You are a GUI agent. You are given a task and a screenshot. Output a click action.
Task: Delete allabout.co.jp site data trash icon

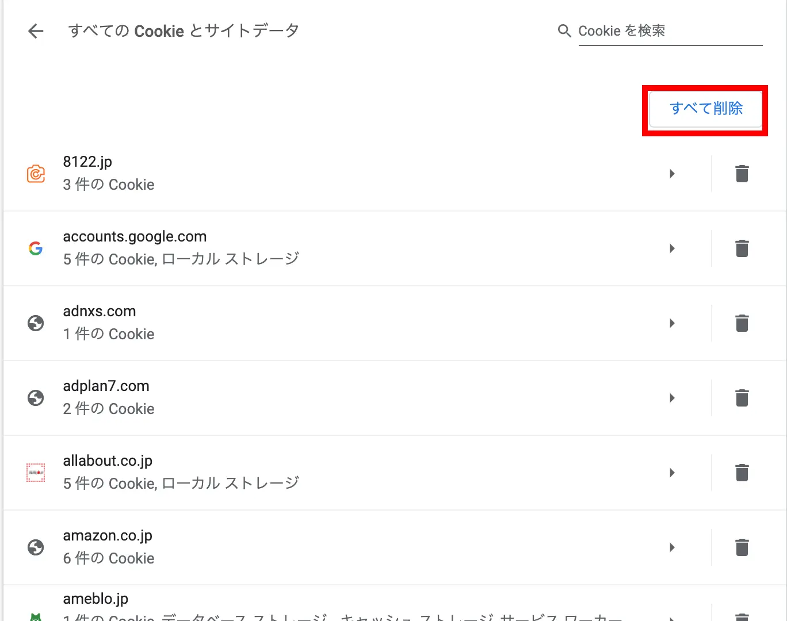pyautogui.click(x=742, y=473)
